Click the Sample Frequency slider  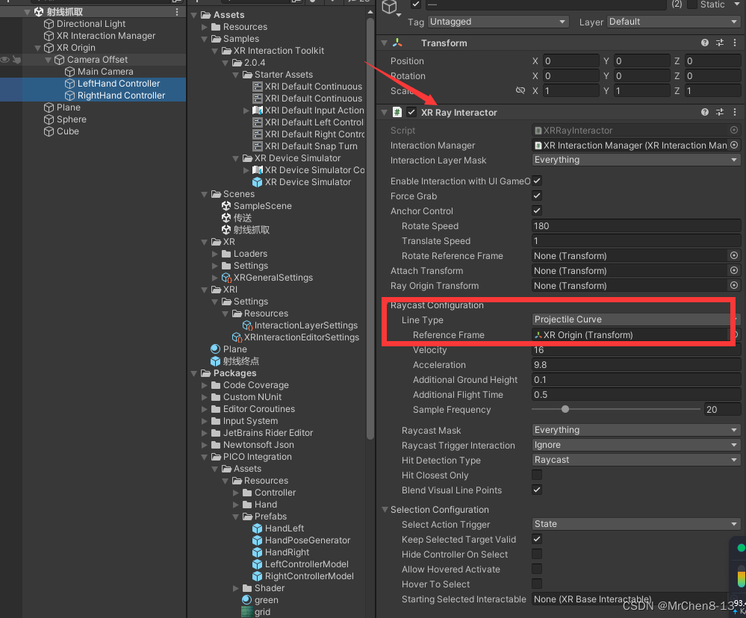coord(565,409)
